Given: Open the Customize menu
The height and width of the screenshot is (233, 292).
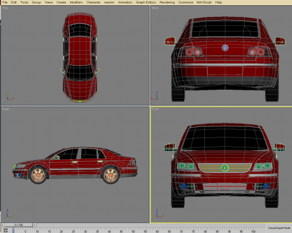Looking at the screenshot, I should pyautogui.click(x=186, y=2).
